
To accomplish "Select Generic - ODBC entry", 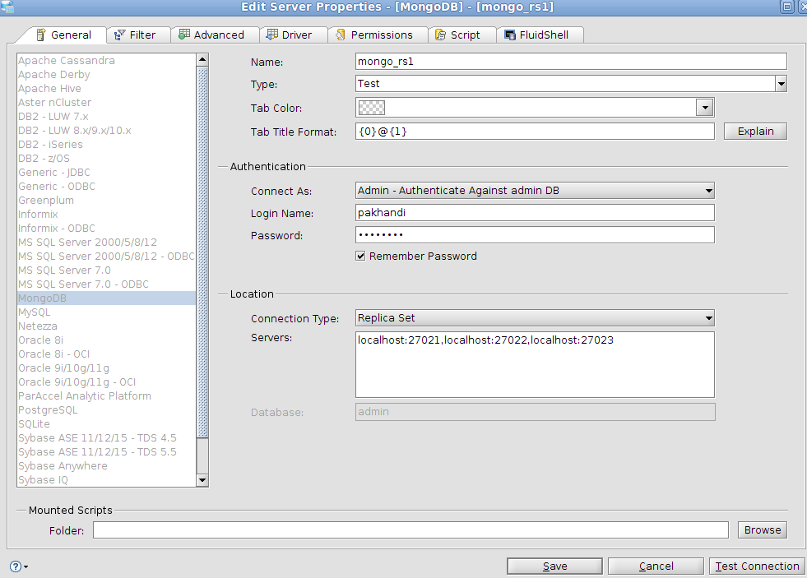I will tap(107, 186).
